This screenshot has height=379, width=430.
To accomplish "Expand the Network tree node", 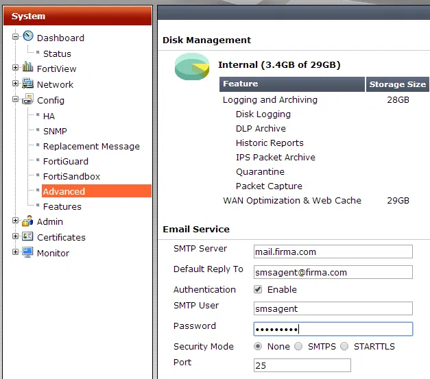I will coord(16,84).
